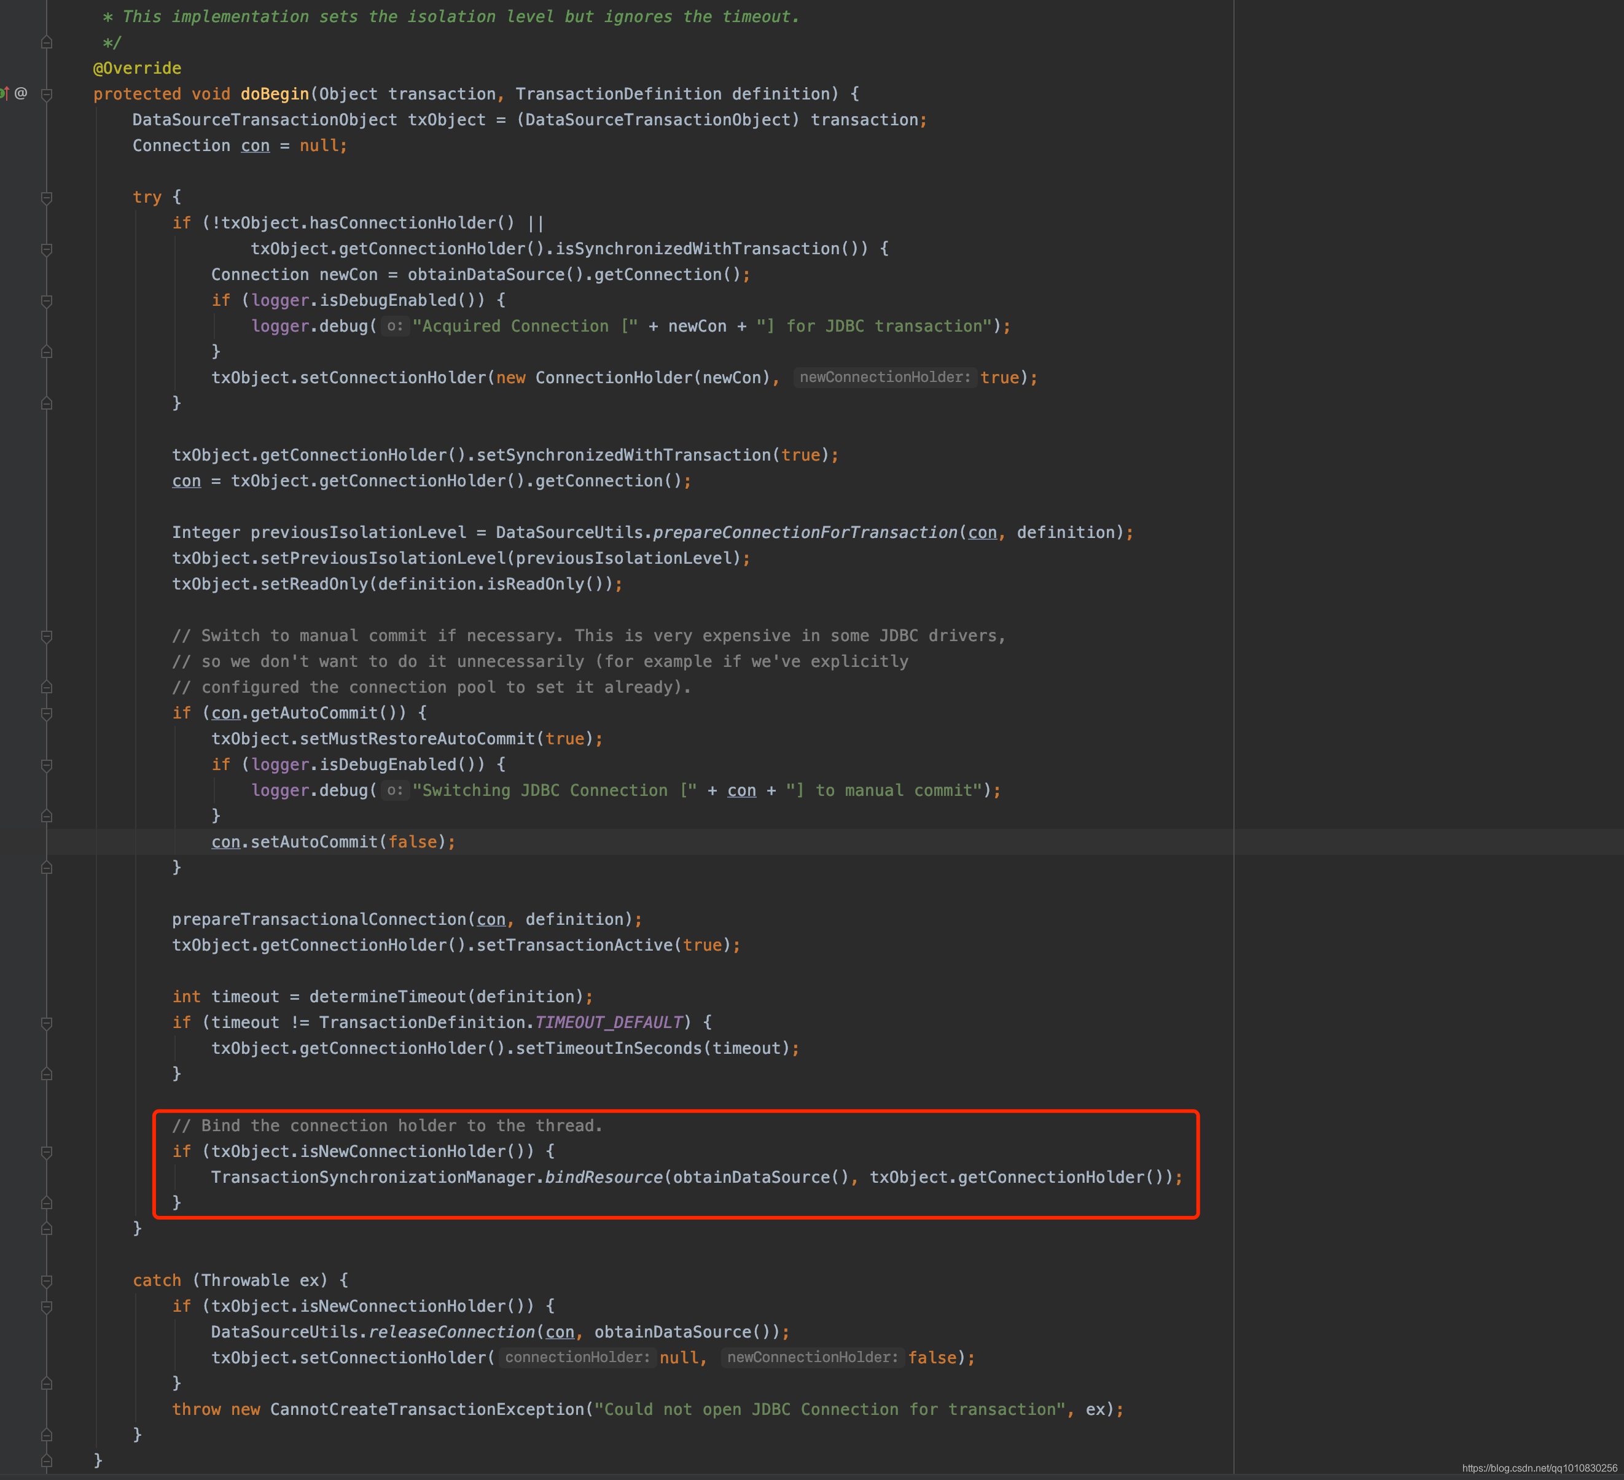Collapse the try block fold marker
The height and width of the screenshot is (1480, 1624).
tap(47, 197)
